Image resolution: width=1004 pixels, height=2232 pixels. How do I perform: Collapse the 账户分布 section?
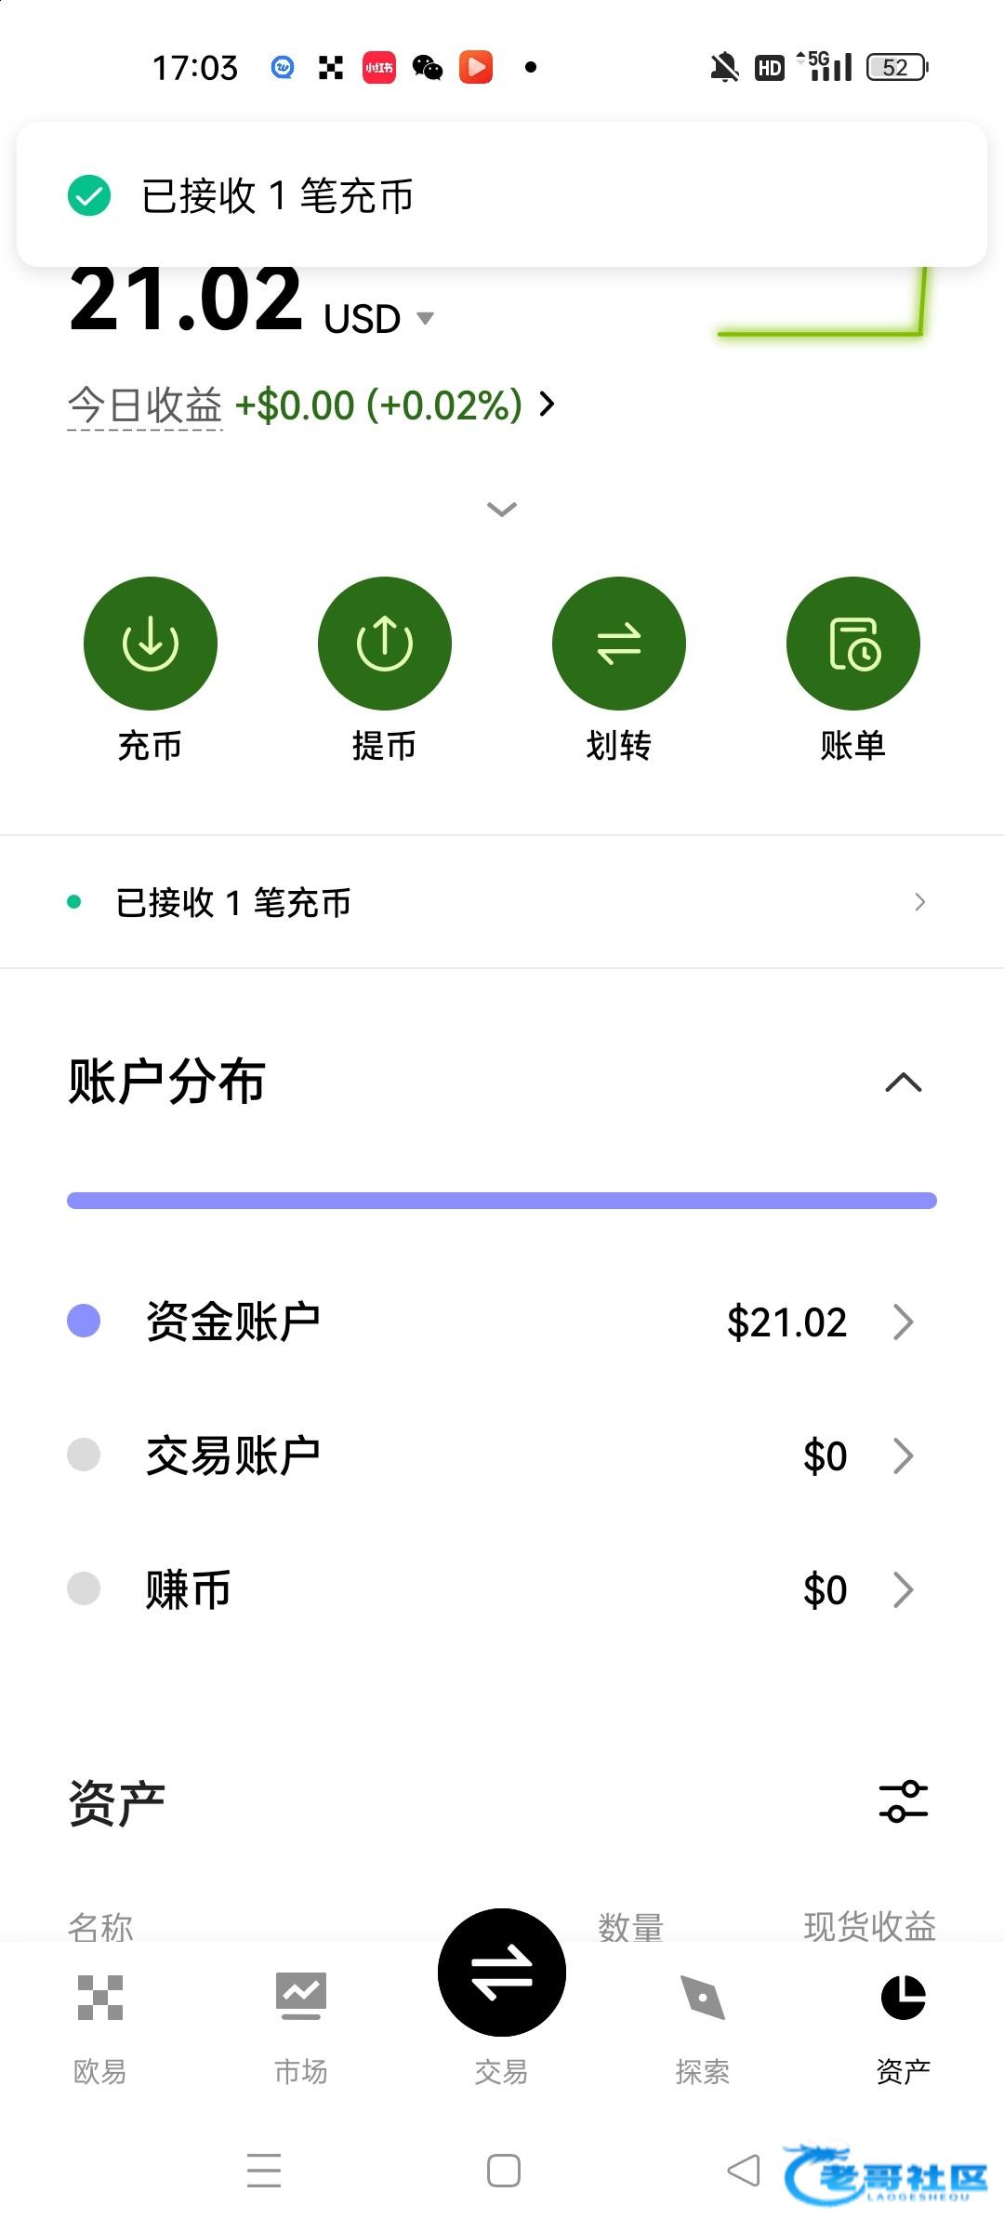(903, 1083)
